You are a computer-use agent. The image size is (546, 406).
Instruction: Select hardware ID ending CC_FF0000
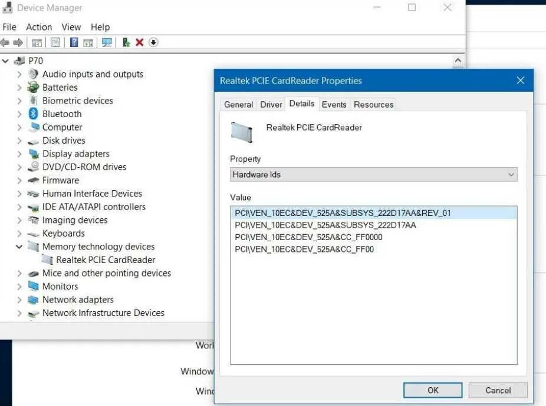click(x=374, y=237)
